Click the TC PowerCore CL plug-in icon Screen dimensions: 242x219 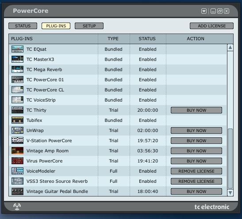(17, 90)
